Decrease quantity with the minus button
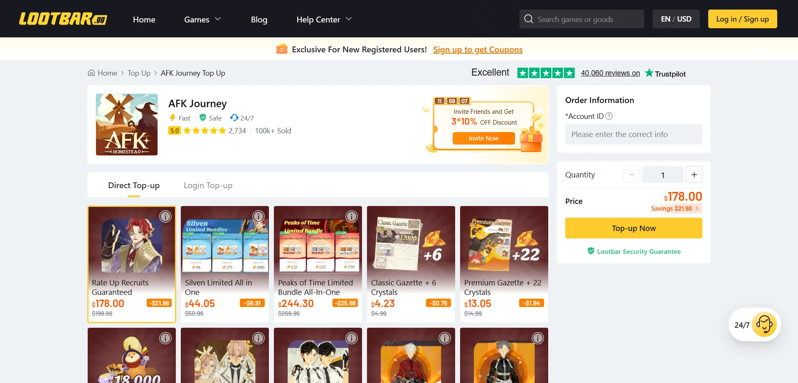 [632, 175]
